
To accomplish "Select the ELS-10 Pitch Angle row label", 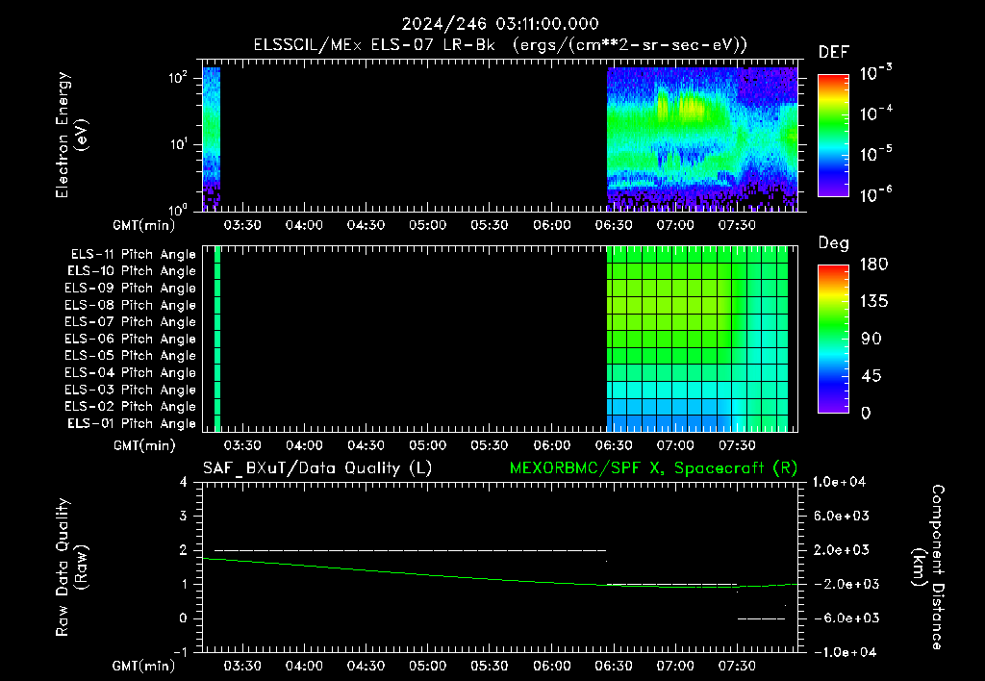I will [x=132, y=271].
